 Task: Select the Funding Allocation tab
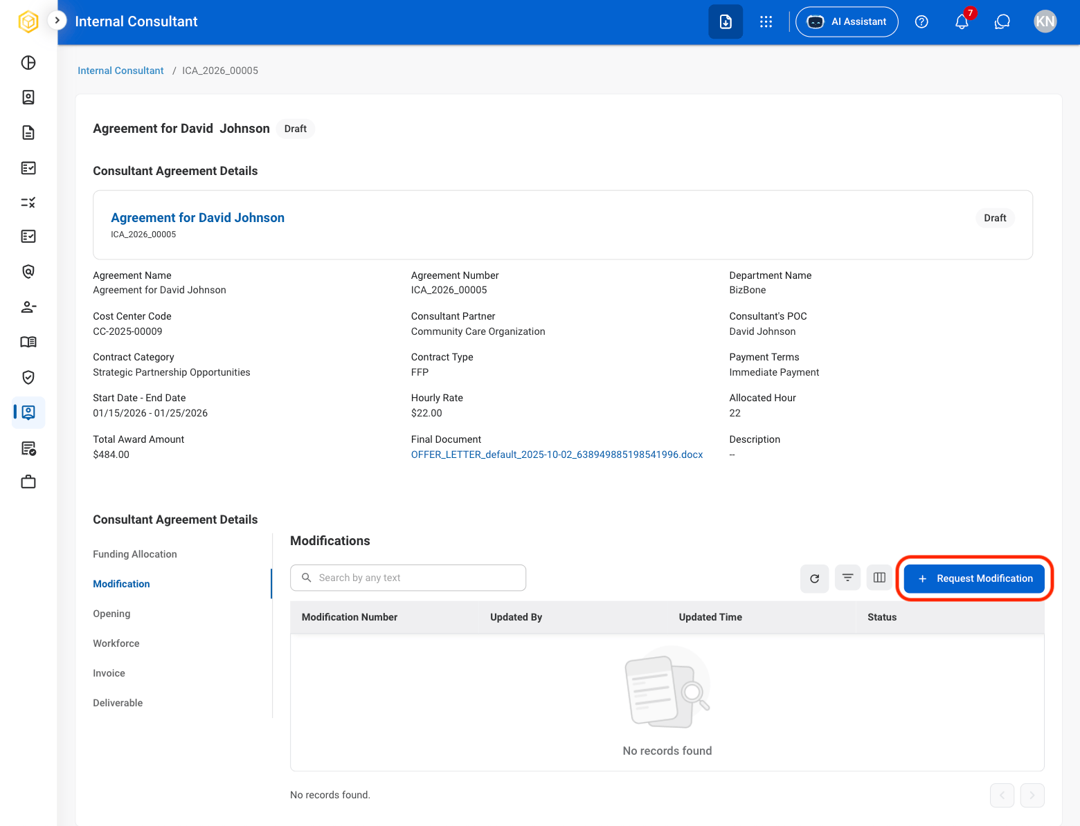tap(135, 554)
